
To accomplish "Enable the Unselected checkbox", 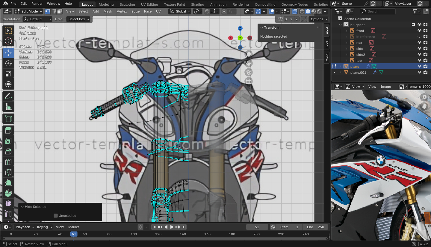I will point(55,216).
